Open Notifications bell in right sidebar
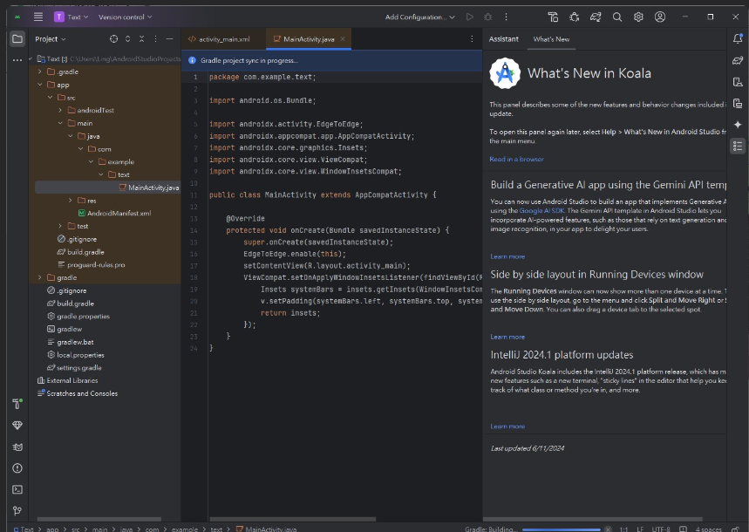 click(x=738, y=38)
